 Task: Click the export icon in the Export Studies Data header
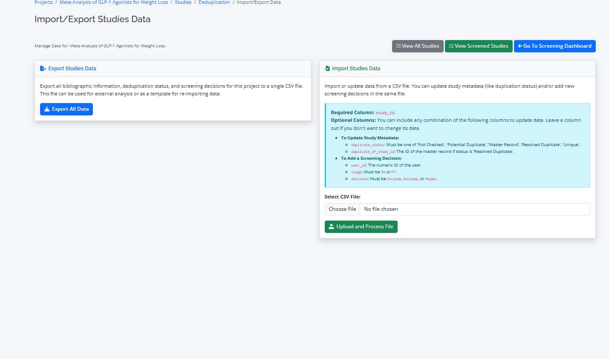[43, 69]
